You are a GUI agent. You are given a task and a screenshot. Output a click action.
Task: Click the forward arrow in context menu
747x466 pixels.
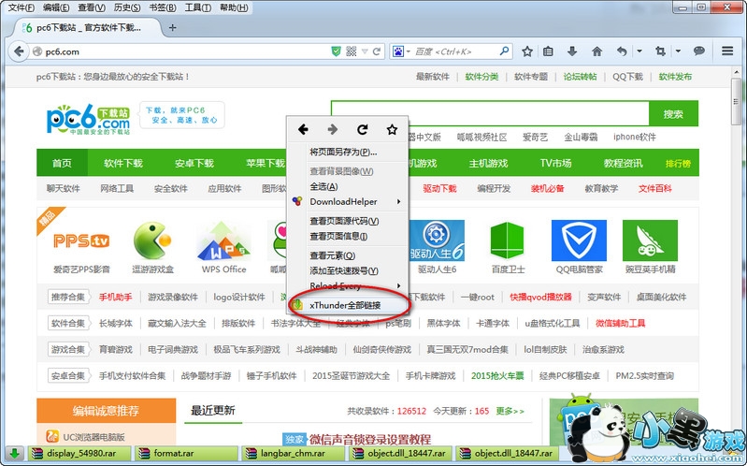(333, 129)
